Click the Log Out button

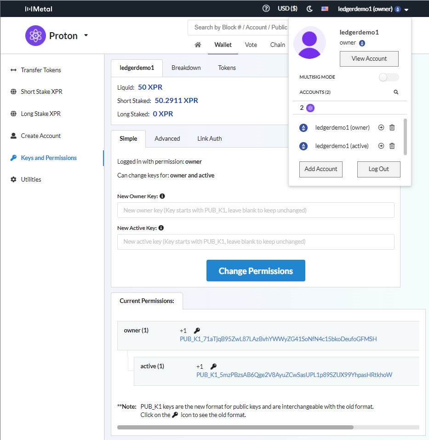[378, 169]
